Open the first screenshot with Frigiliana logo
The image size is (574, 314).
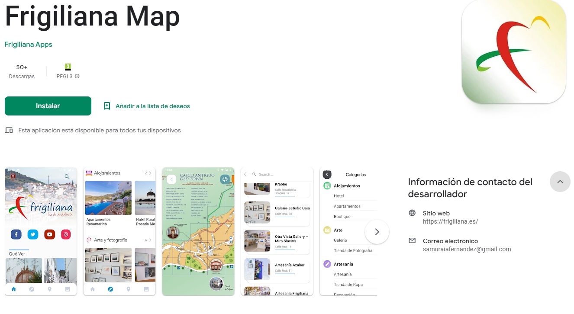[x=41, y=232]
